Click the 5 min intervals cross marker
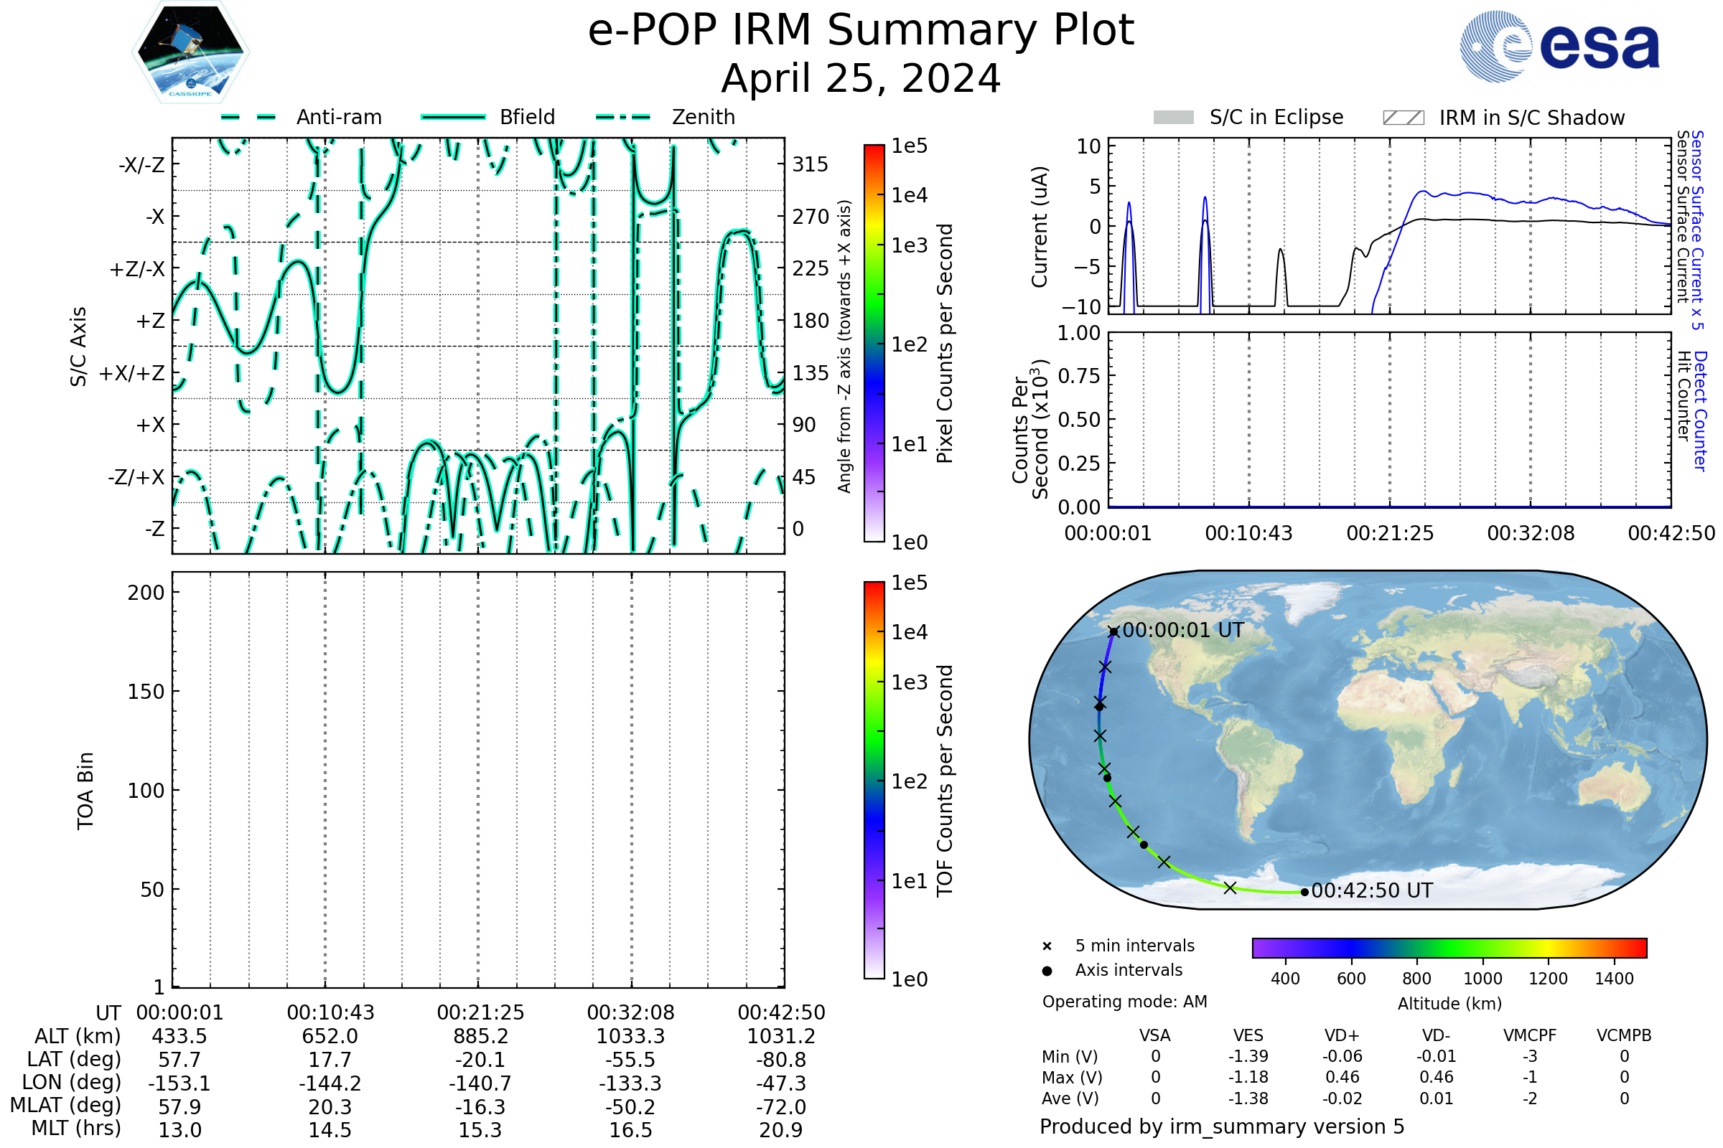This screenshot has width=1723, height=1148. point(1047,946)
